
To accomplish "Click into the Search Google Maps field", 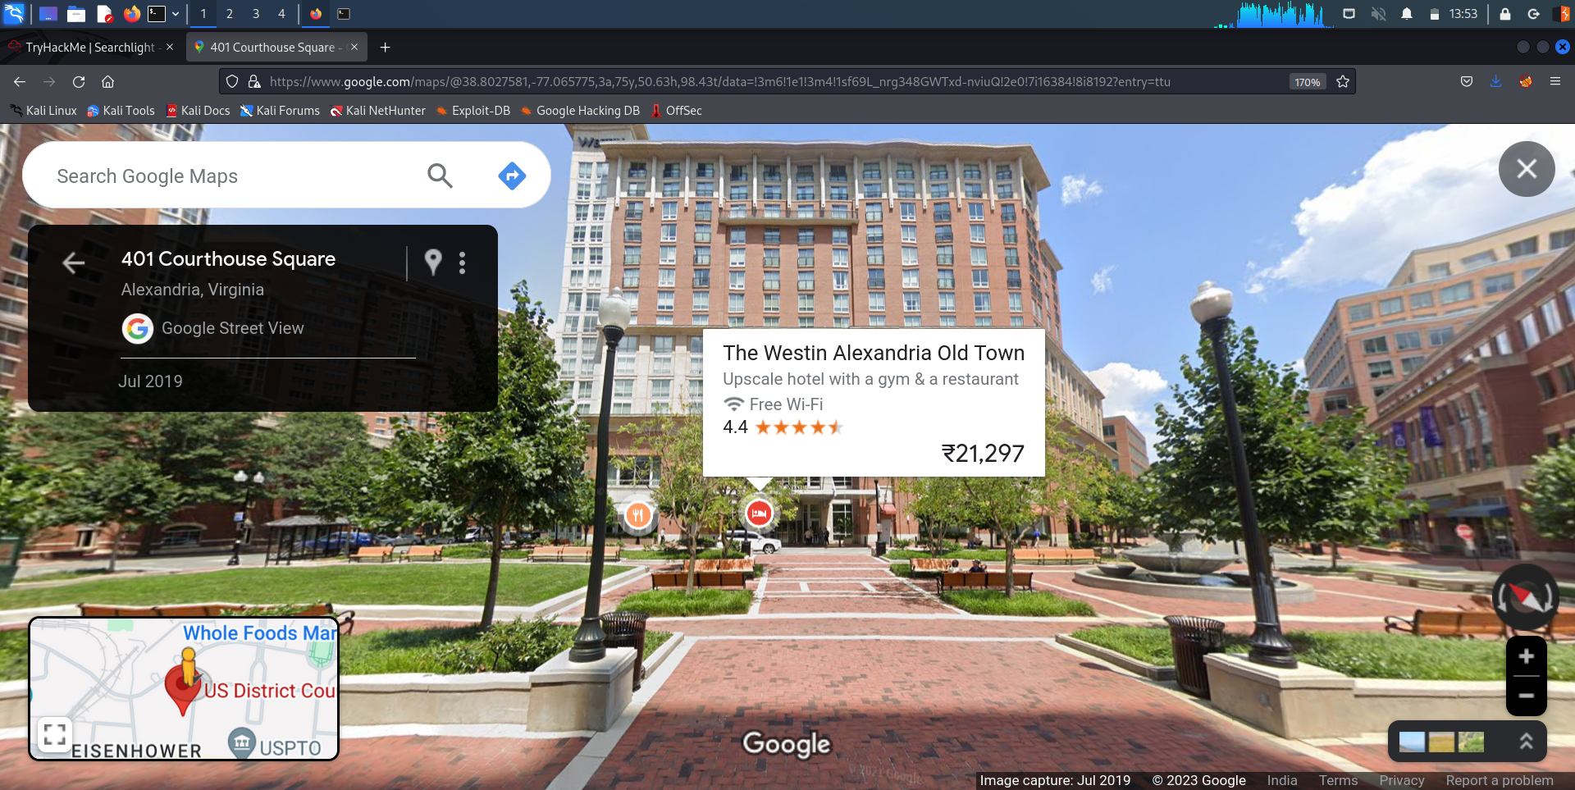I will (230, 176).
